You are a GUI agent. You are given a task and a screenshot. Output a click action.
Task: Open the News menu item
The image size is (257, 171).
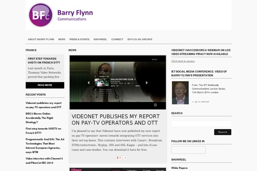(62, 39)
